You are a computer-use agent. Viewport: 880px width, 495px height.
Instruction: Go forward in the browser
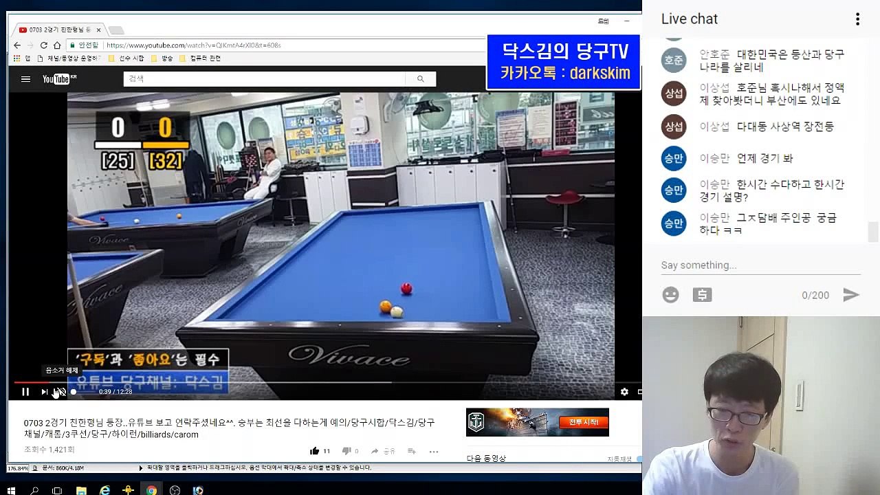pyautogui.click(x=30, y=45)
